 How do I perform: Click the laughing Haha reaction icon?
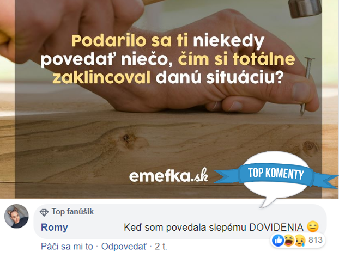click(x=289, y=240)
